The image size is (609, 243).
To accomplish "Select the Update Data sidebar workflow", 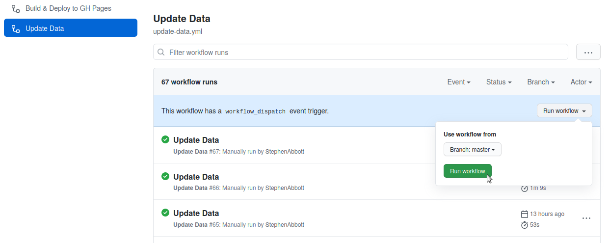I will 70,28.
